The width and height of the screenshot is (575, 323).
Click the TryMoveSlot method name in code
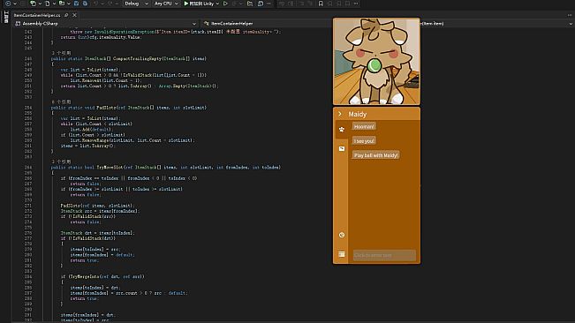tap(110, 168)
